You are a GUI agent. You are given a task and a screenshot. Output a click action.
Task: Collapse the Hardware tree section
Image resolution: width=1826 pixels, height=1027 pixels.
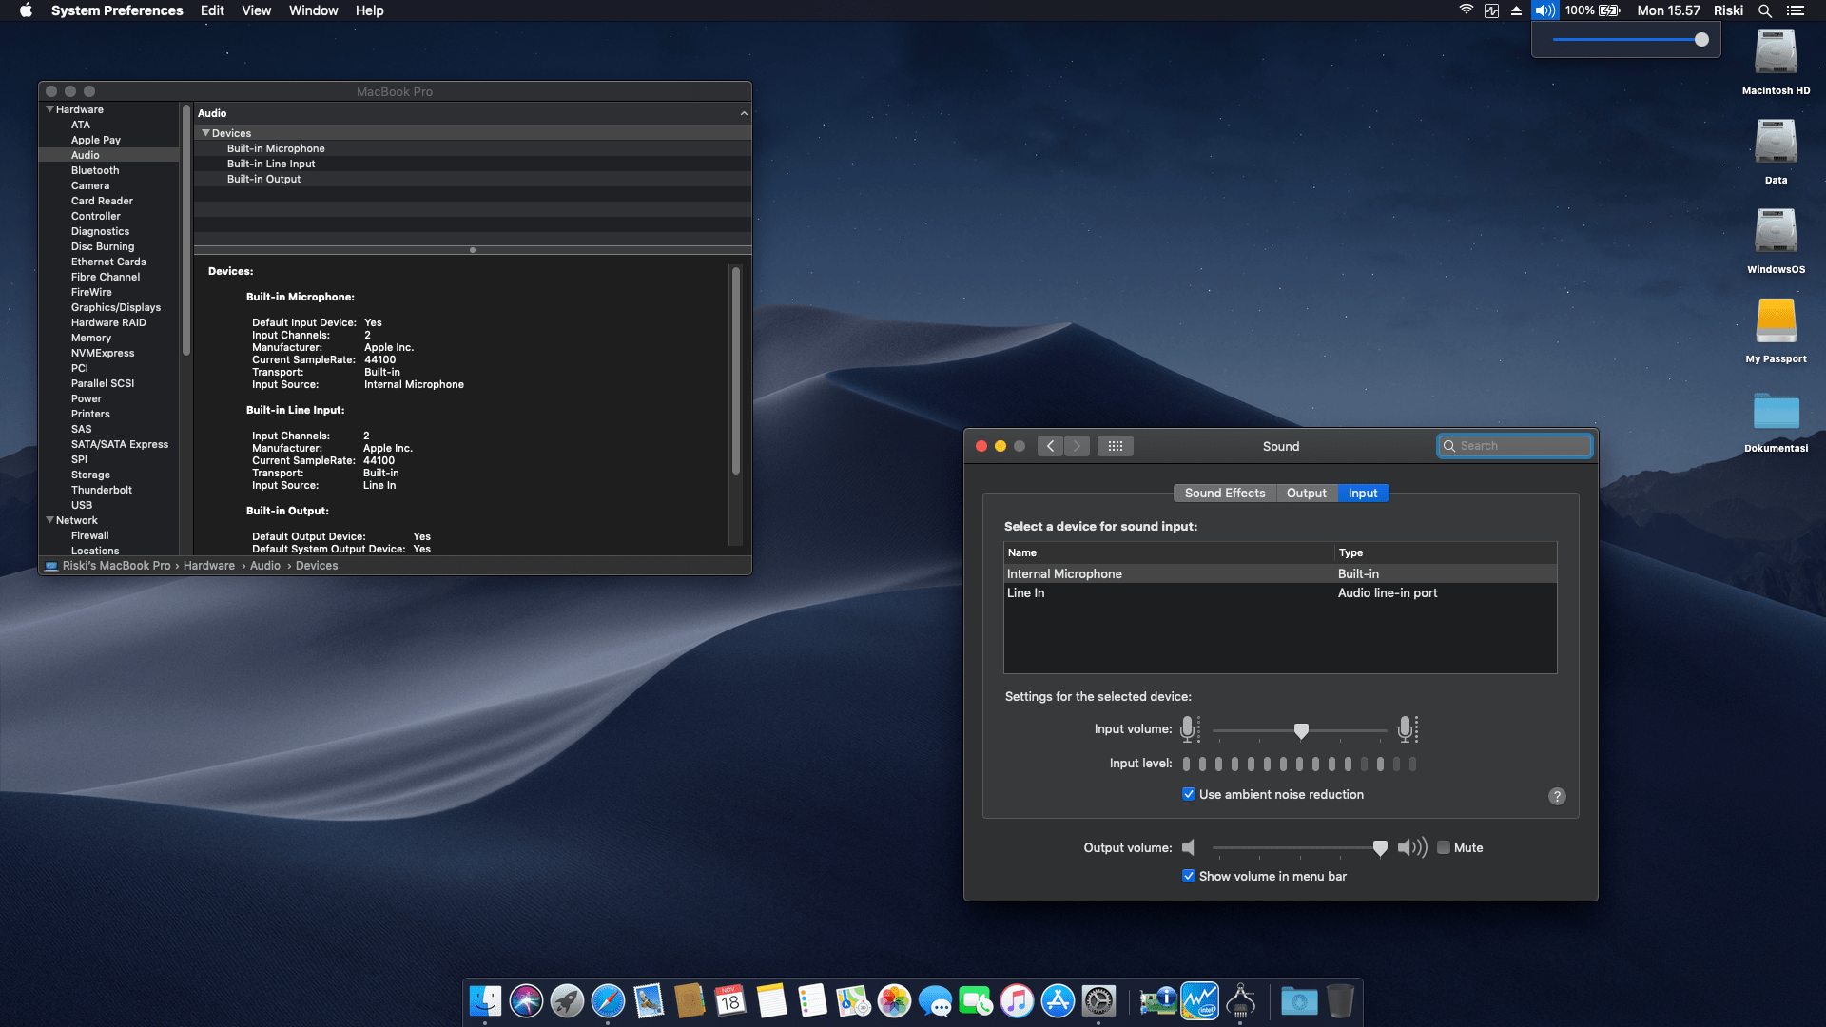[49, 109]
